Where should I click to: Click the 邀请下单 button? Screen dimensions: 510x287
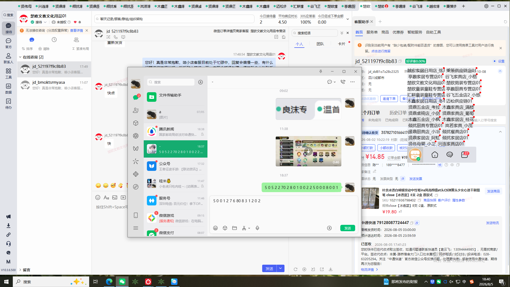click(x=389, y=99)
